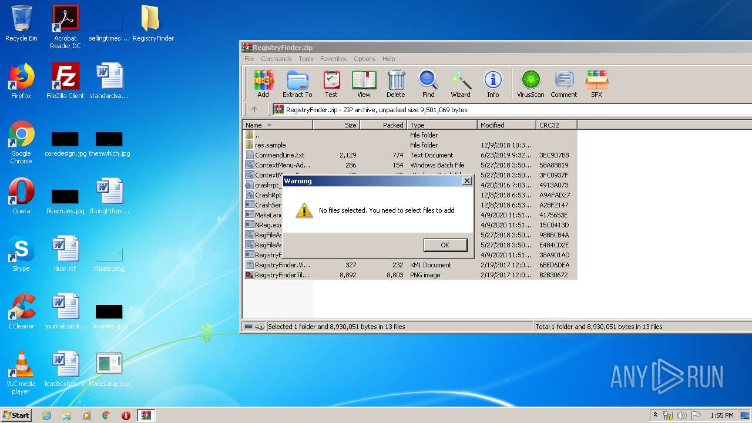Open Acrobat Reader DC desktop shortcut
Screen dimensions: 752x423
(65, 27)
